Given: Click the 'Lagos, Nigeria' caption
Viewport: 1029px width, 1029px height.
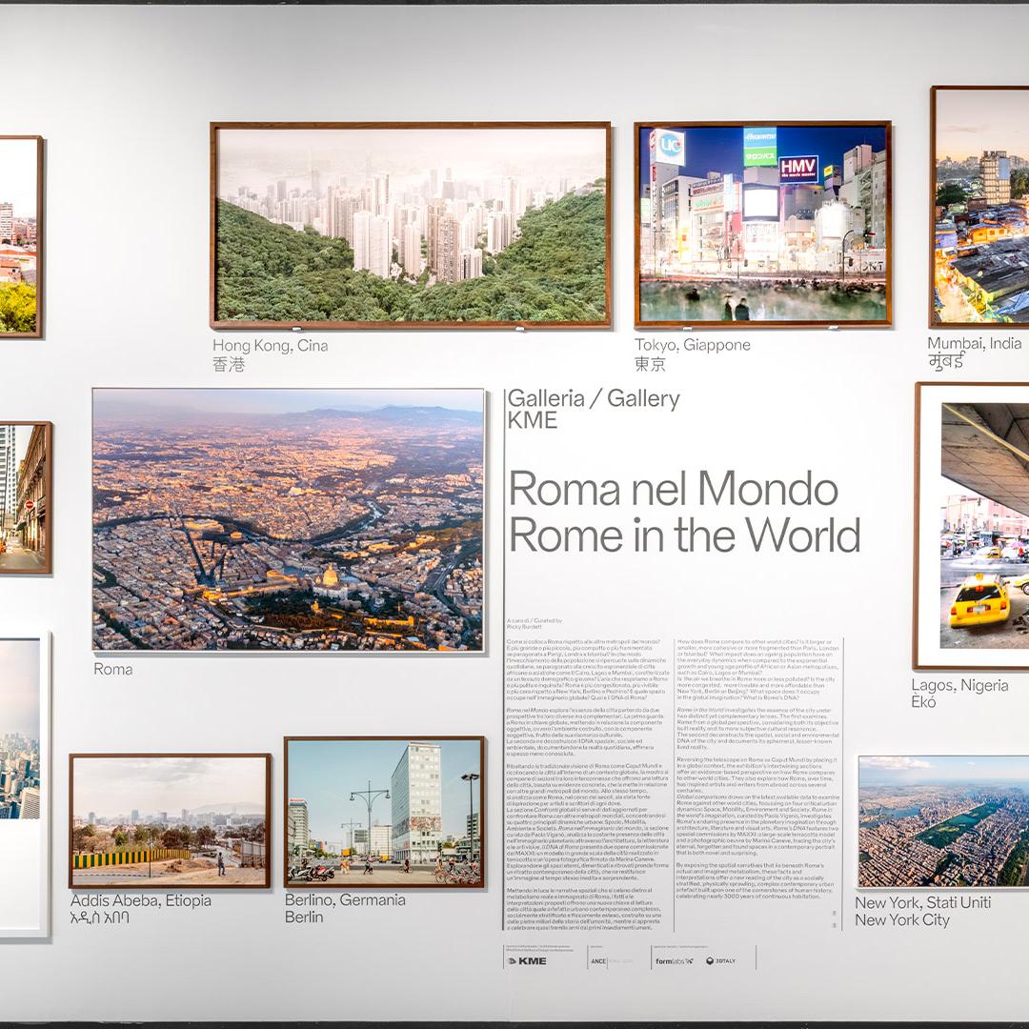Looking at the screenshot, I should tap(959, 685).
